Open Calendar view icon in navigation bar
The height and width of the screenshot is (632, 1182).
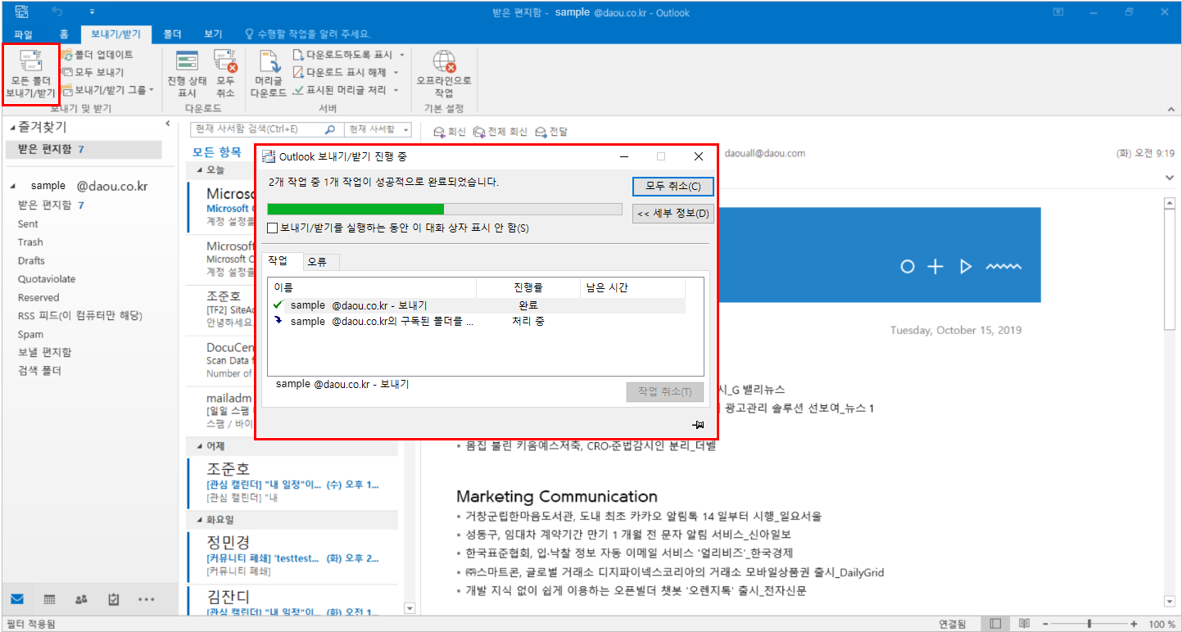[49, 599]
